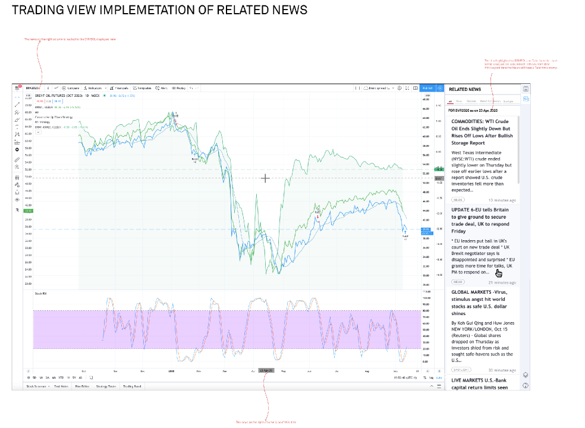The image size is (585, 428).
Task: Open the Trading Panel tab
Action: click(x=132, y=386)
